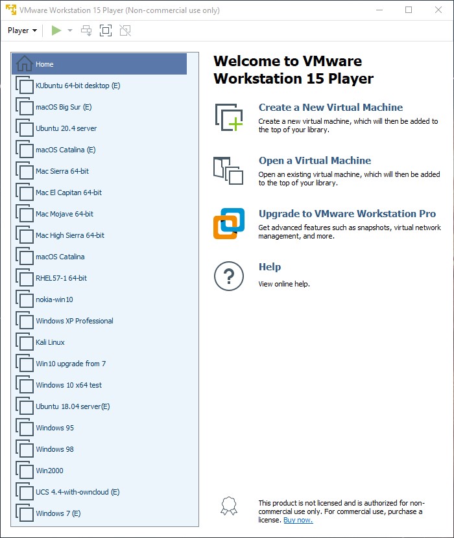Maximize the VMware Player window

(409, 10)
